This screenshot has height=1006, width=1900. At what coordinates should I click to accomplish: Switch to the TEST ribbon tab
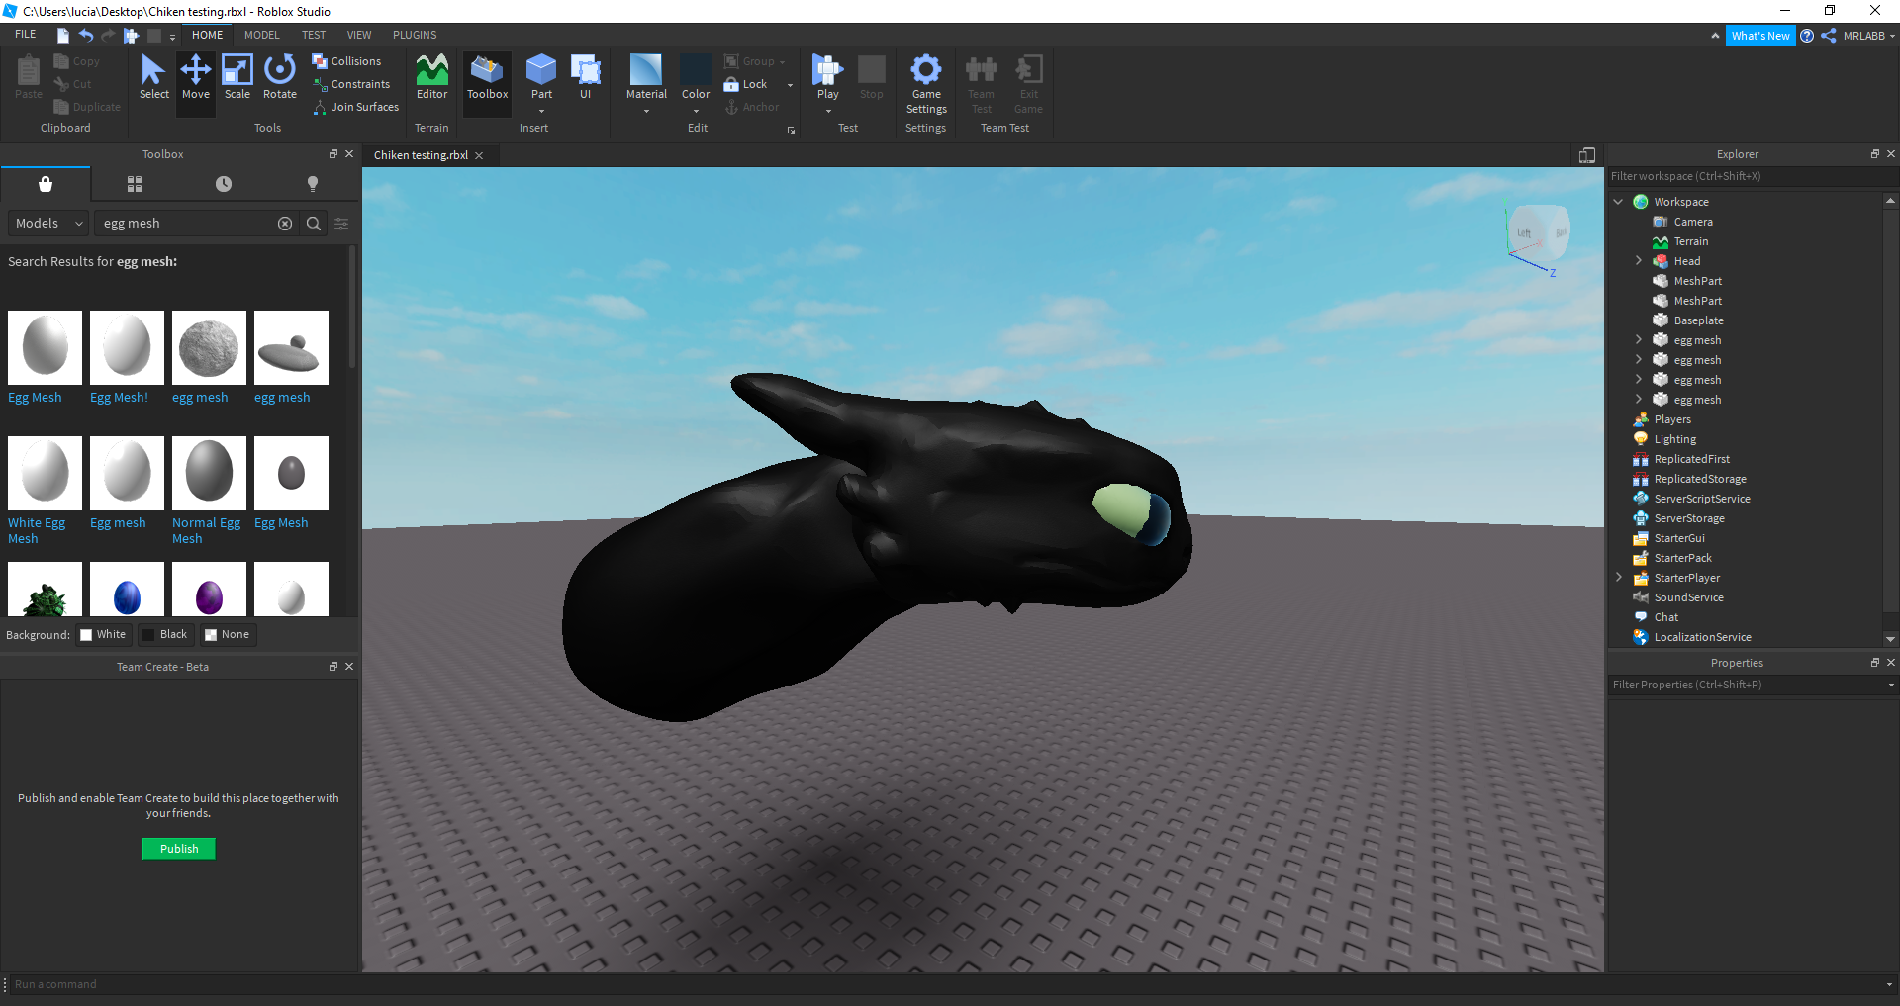pos(314,35)
